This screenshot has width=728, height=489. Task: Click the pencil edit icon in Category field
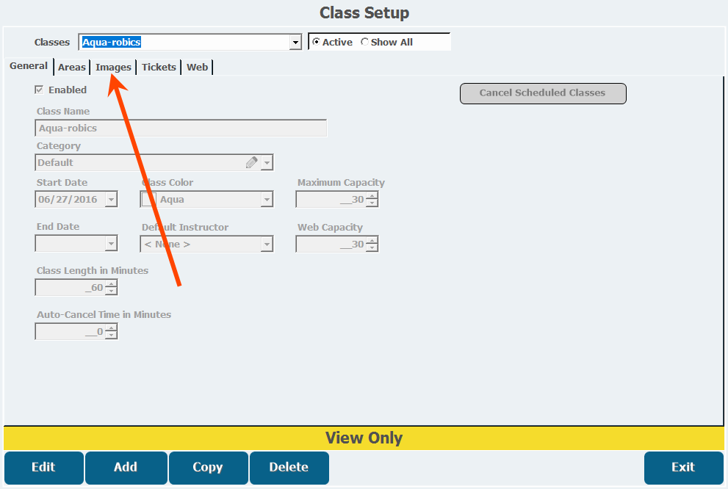(x=252, y=162)
